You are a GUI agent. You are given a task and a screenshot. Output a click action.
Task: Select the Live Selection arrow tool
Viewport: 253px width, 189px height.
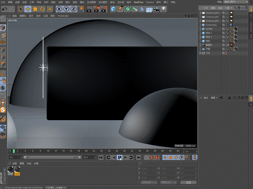pyautogui.click(x=21, y=9)
